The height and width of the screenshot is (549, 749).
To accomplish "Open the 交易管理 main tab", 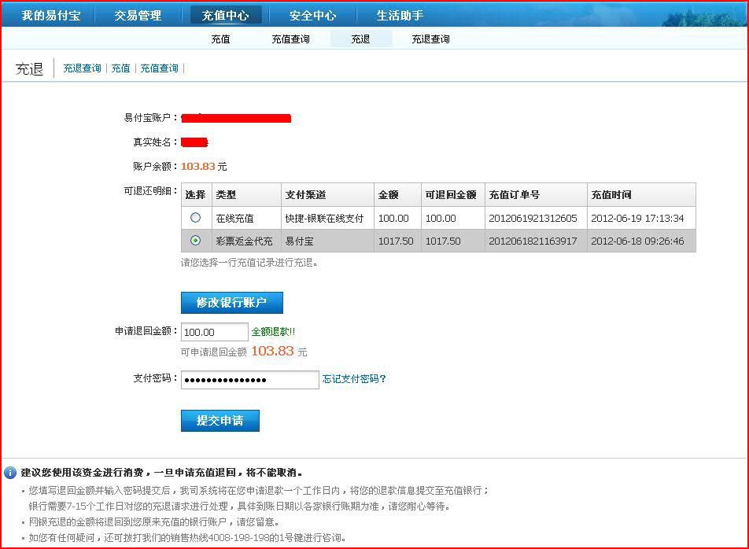I will 138,15.
